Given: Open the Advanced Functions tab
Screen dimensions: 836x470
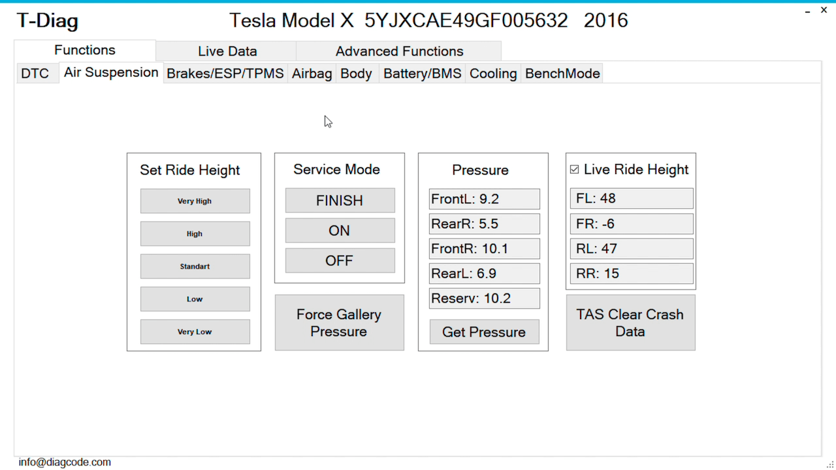Looking at the screenshot, I should (398, 51).
